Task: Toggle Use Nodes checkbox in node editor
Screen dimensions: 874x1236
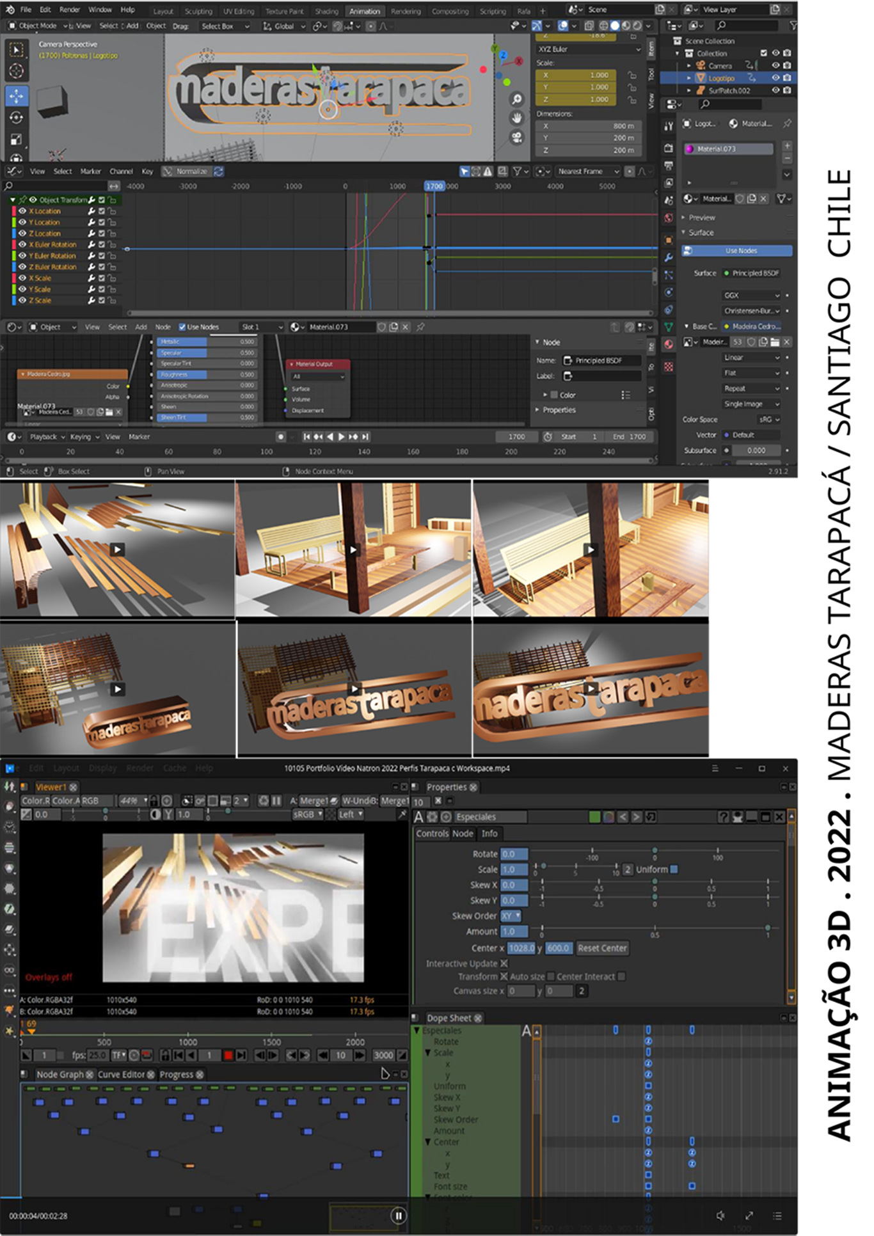Action: coord(182,327)
